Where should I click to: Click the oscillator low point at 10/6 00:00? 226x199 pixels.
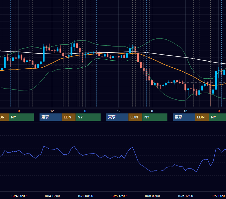point(152,172)
